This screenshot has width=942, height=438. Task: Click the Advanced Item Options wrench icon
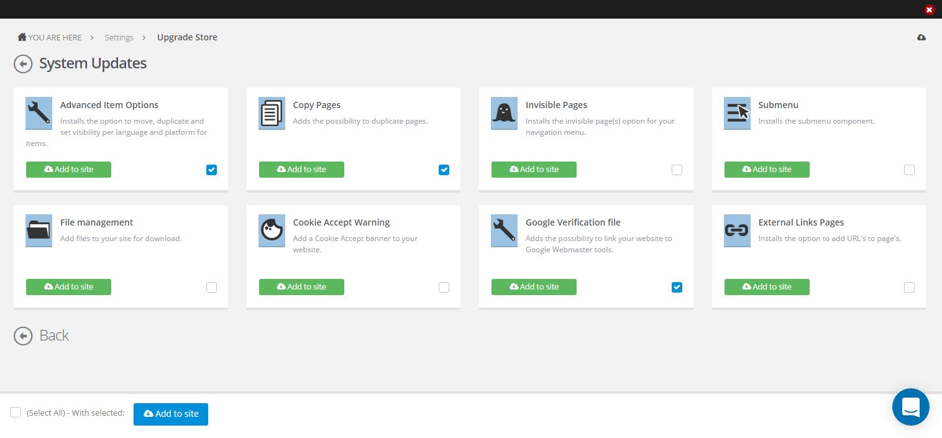pyautogui.click(x=39, y=113)
